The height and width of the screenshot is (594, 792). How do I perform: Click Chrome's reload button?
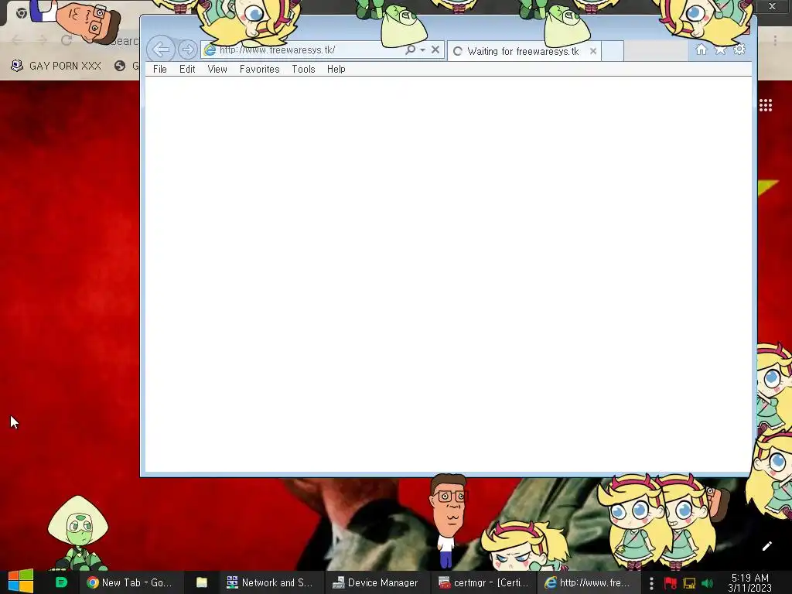(x=67, y=40)
